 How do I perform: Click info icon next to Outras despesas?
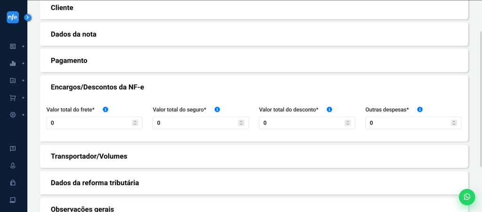[x=420, y=110]
